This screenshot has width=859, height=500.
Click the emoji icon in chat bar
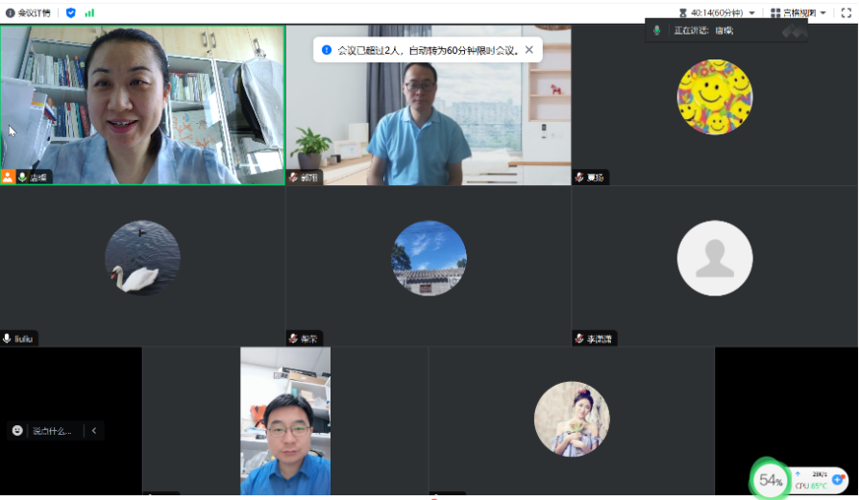17,431
